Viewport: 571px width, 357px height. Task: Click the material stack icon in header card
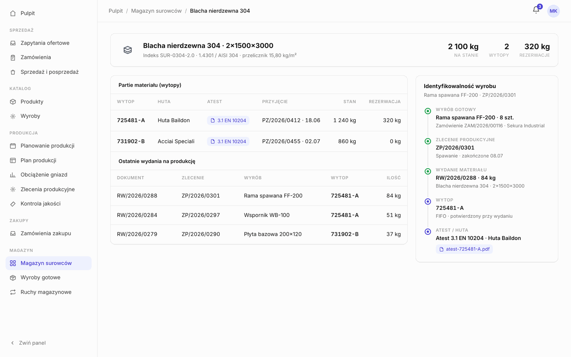(x=128, y=50)
